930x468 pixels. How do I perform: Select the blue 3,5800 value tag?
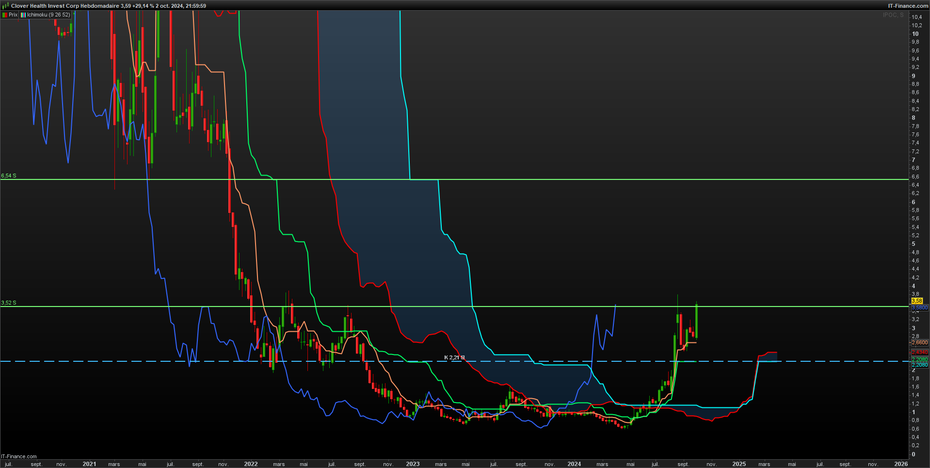pyautogui.click(x=920, y=307)
